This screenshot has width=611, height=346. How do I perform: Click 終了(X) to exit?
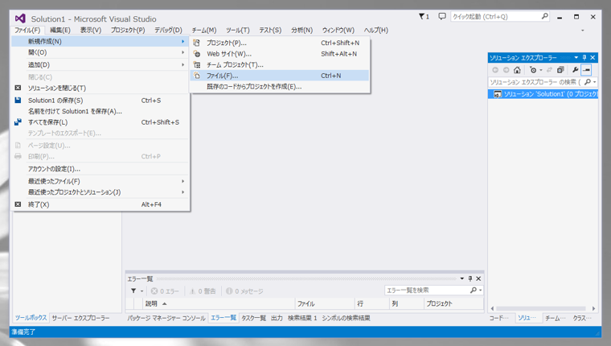coord(100,204)
